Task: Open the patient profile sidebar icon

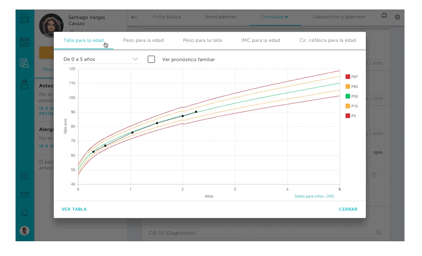Action: click(x=24, y=84)
